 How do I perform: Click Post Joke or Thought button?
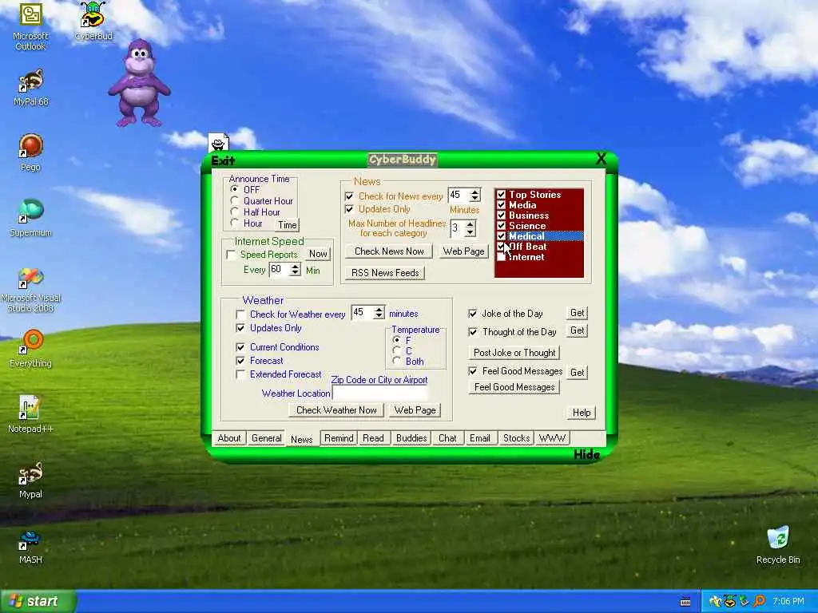[514, 353]
